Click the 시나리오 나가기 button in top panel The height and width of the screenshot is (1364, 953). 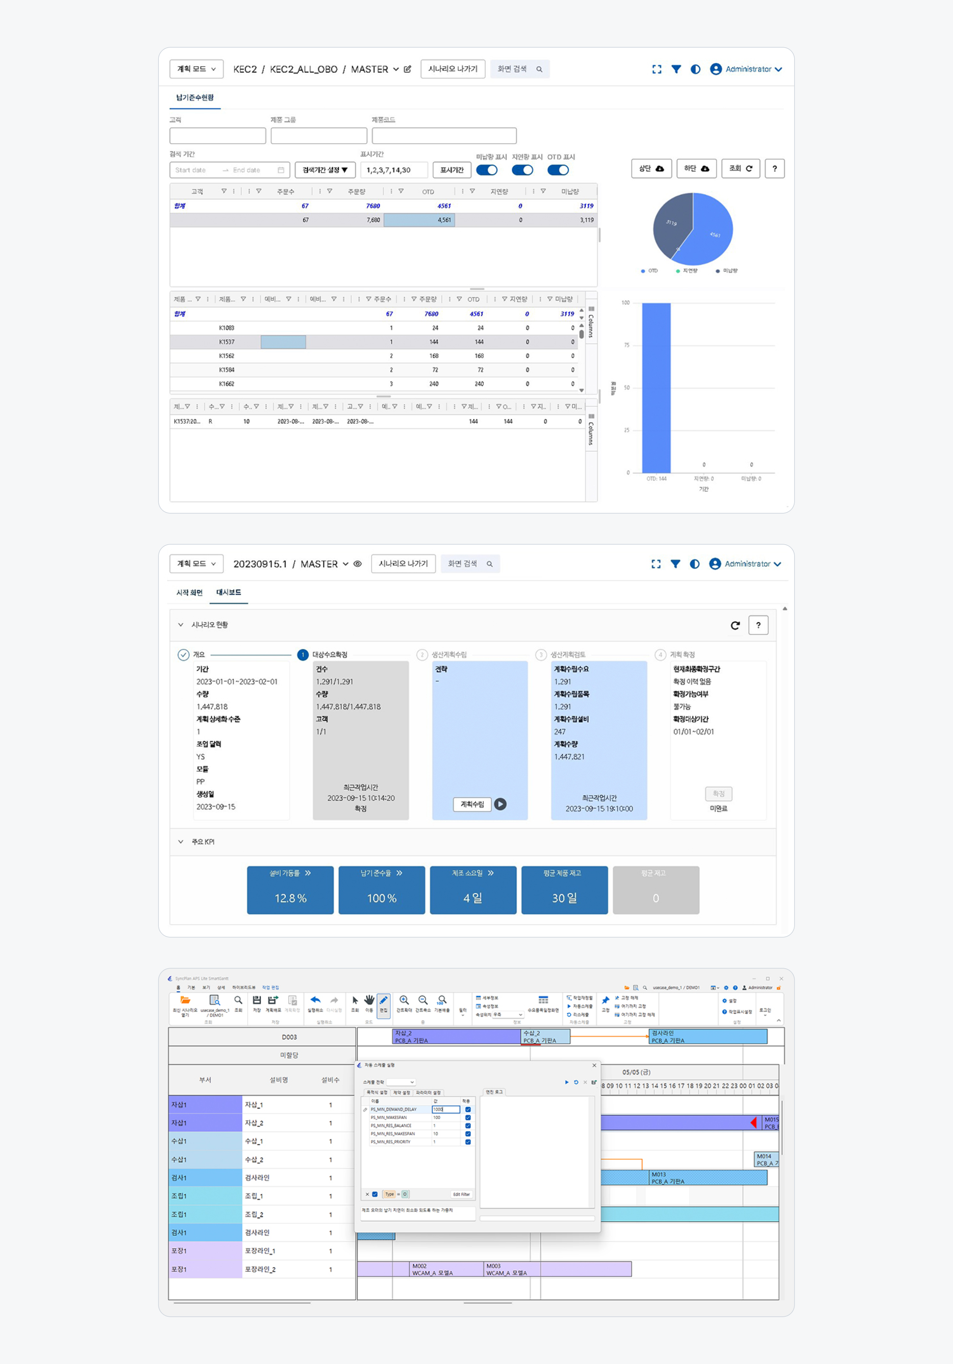453,69
